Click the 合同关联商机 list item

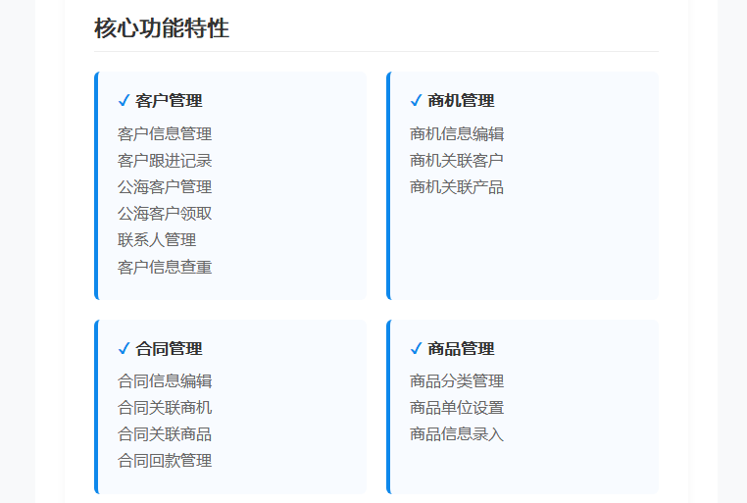[165, 408]
